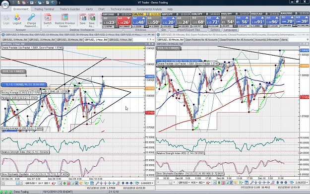This screenshot has width=310, height=194.
Task: Select the GBP/USD, 30-Minute, Bid tab in left window
Action: coord(69,40)
